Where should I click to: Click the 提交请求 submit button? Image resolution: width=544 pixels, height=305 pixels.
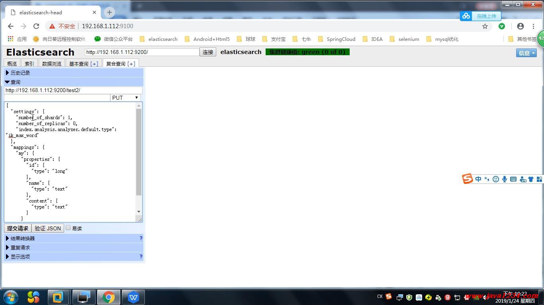18,228
